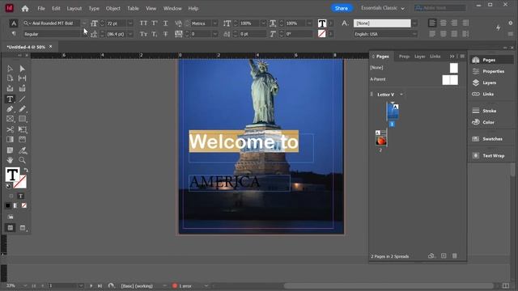The height and width of the screenshot is (291, 518).
Task: Toggle Small Caps formatting
Action: [x=143, y=34]
